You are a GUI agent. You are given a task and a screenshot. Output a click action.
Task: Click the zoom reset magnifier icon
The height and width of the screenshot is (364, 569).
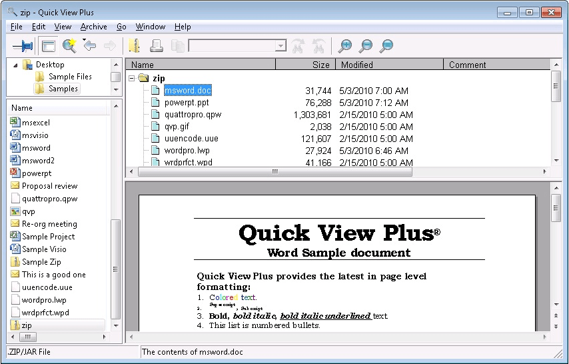coord(386,46)
